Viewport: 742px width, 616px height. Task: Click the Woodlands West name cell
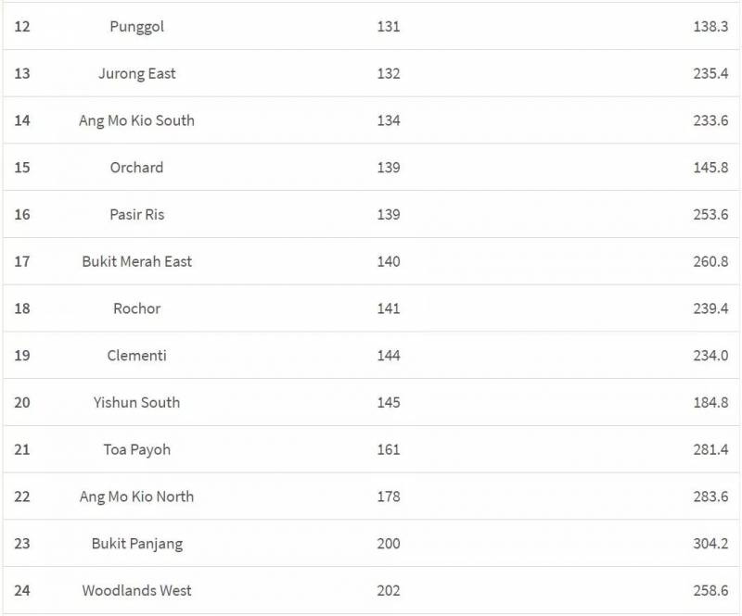tap(136, 591)
